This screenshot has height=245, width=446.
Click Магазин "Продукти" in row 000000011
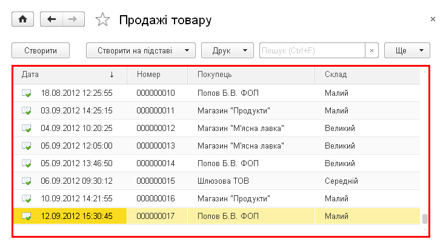[234, 111]
